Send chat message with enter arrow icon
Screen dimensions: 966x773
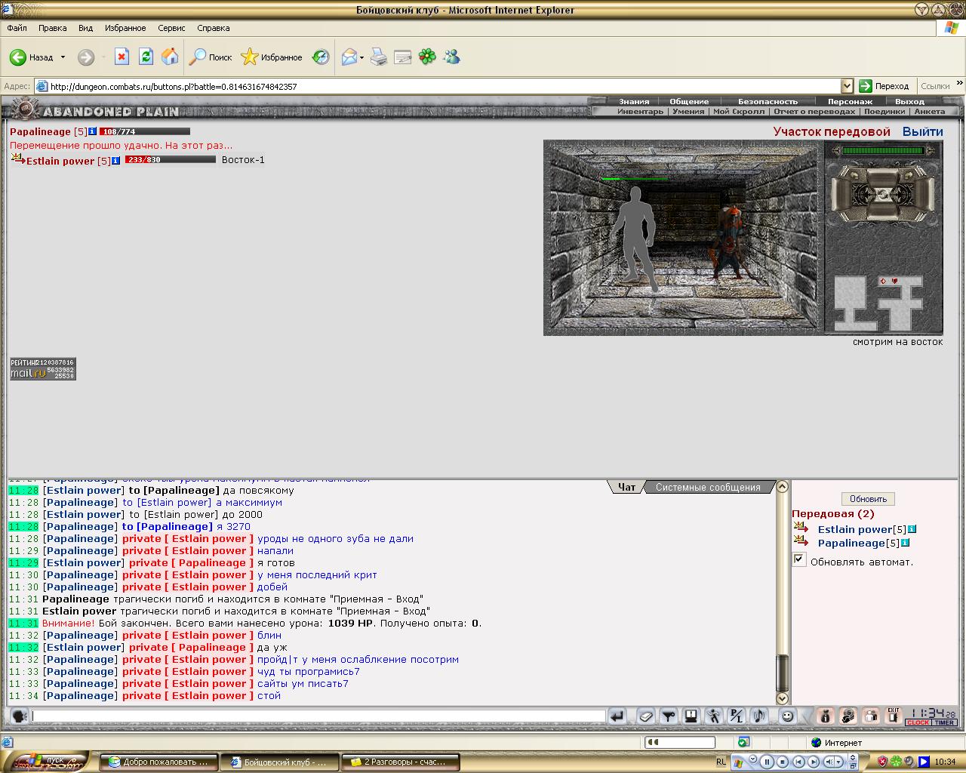click(x=617, y=716)
